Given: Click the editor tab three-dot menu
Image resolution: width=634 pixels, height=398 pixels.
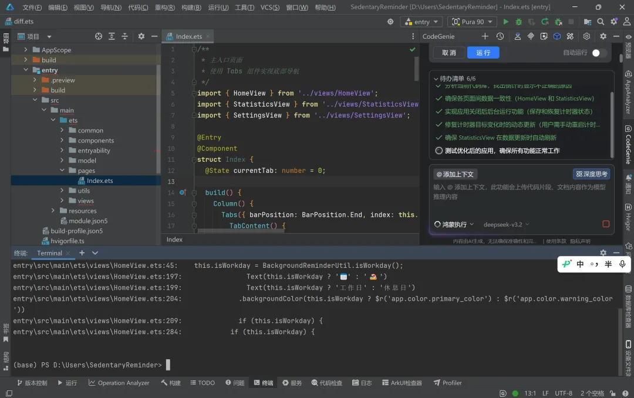Looking at the screenshot, I should pos(413,36).
